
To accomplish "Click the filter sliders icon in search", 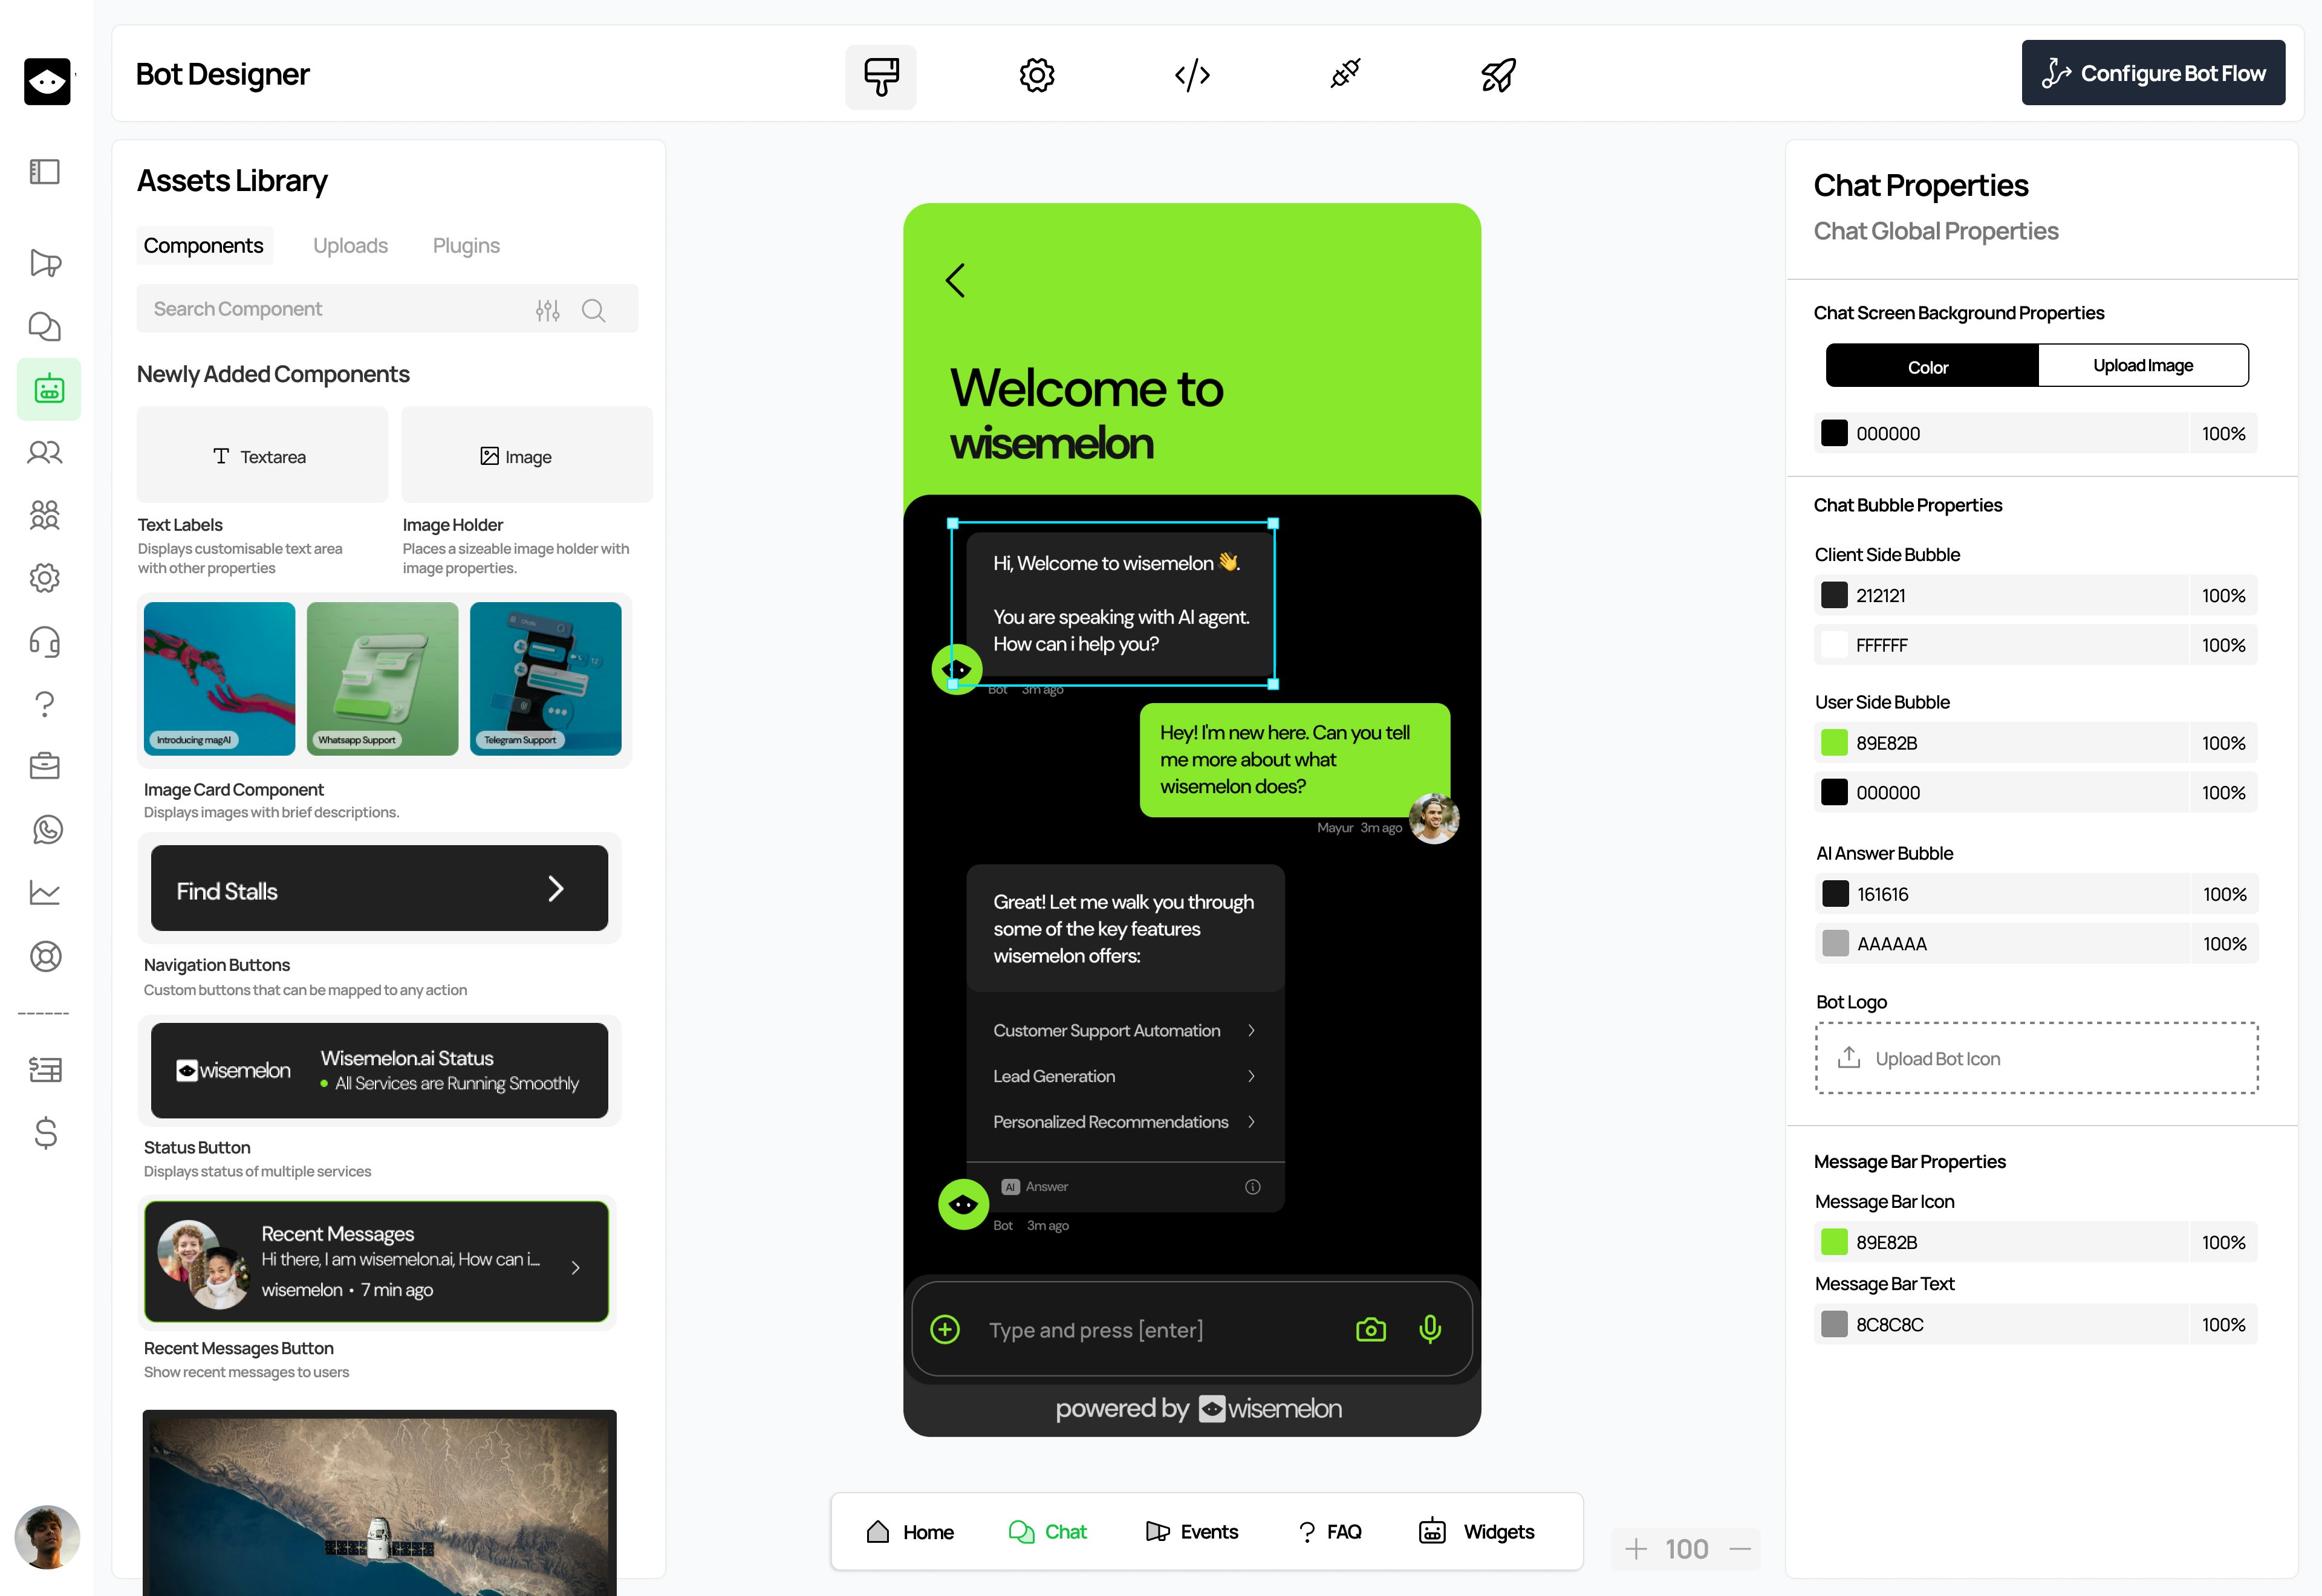I will click(x=547, y=310).
